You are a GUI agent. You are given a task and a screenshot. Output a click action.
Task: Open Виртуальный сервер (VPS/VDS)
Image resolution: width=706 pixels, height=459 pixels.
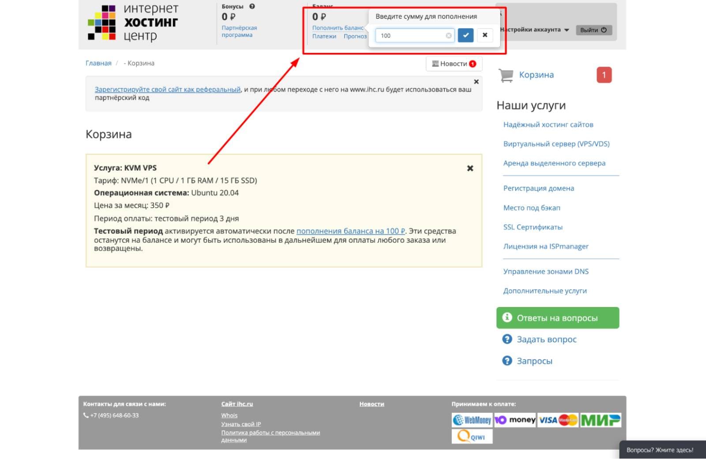point(556,144)
